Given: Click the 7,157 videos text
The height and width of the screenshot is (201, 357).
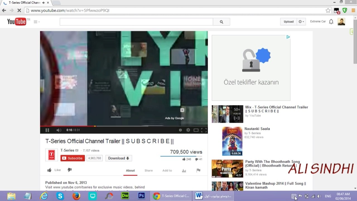Looking at the screenshot, I should coord(91,151).
